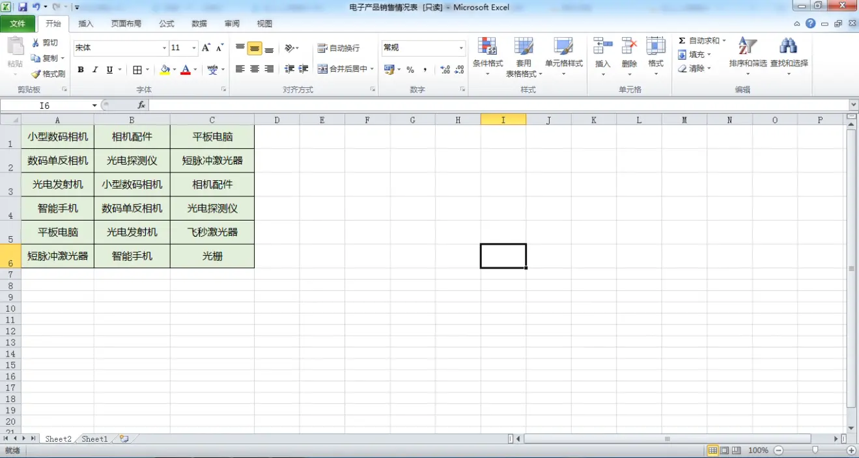Image resolution: width=859 pixels, height=458 pixels.
Task: Select the Format Painter brush
Action: click(36, 74)
